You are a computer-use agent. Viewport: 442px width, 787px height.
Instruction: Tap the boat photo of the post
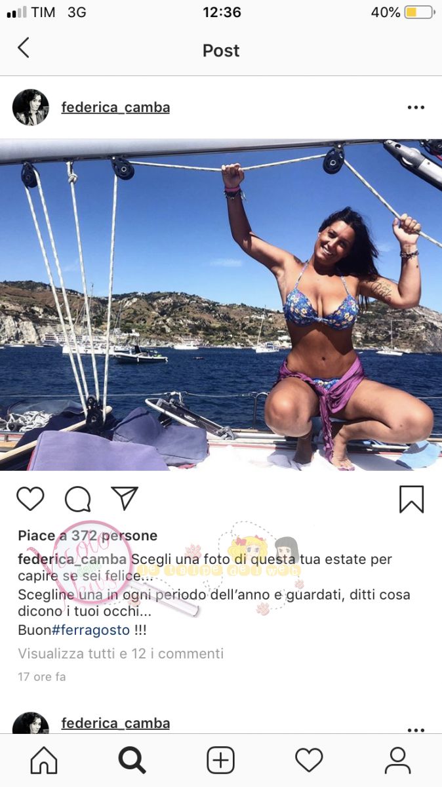221,305
